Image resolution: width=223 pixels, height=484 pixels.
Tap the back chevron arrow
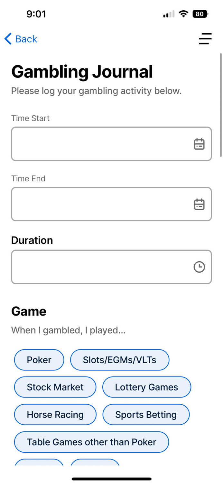click(x=8, y=38)
